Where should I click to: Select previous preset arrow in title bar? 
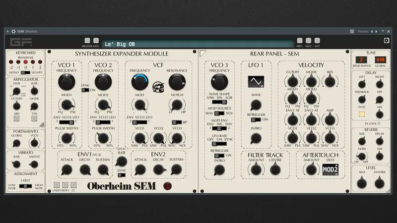(x=372, y=31)
